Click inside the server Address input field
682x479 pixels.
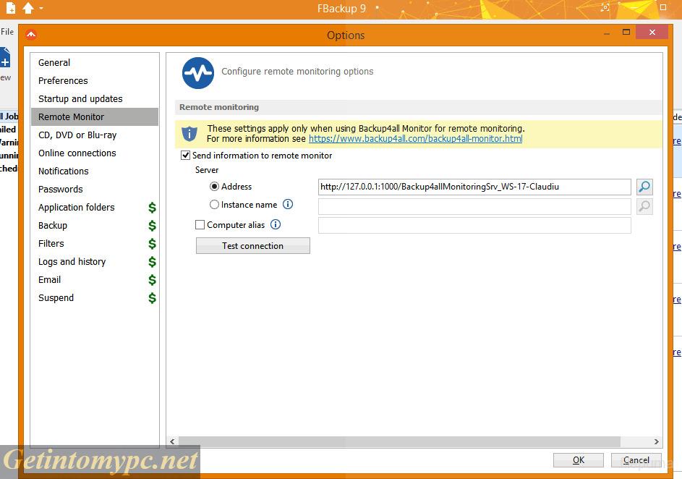pos(474,187)
